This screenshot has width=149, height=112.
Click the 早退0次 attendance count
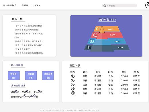26,92
